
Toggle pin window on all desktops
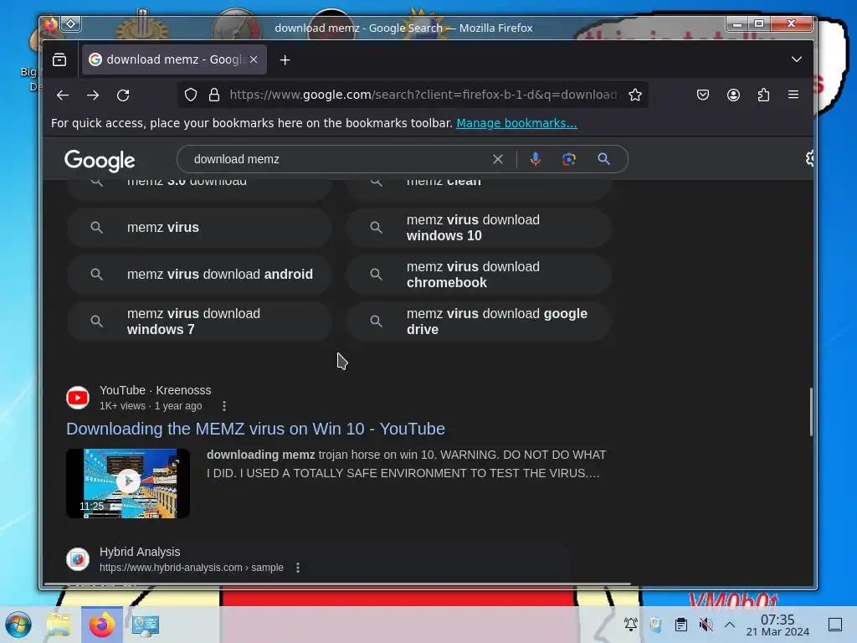[71, 23]
